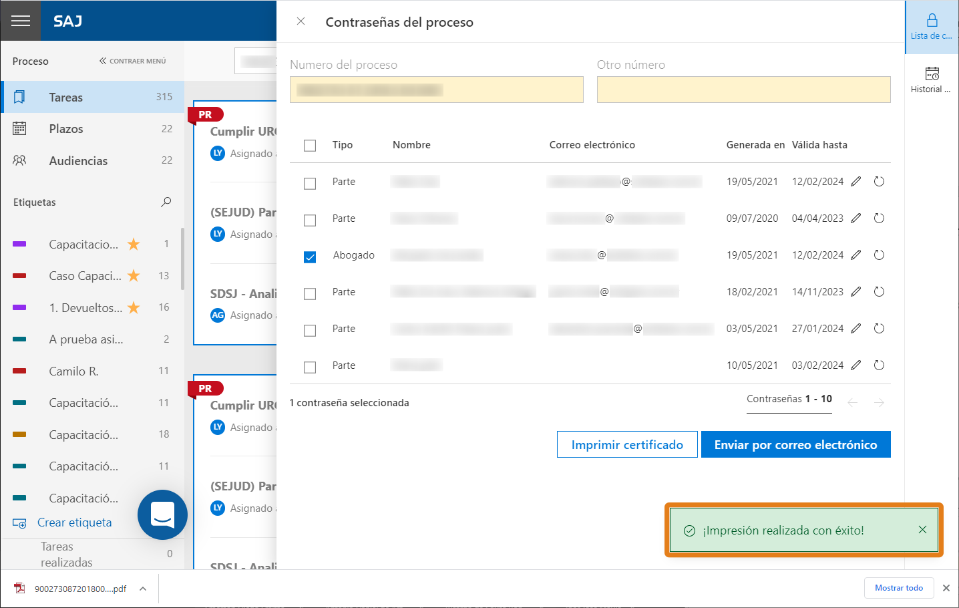The height and width of the screenshot is (608, 959).
Task: Open the Audiencias menu item
Action: (x=92, y=161)
